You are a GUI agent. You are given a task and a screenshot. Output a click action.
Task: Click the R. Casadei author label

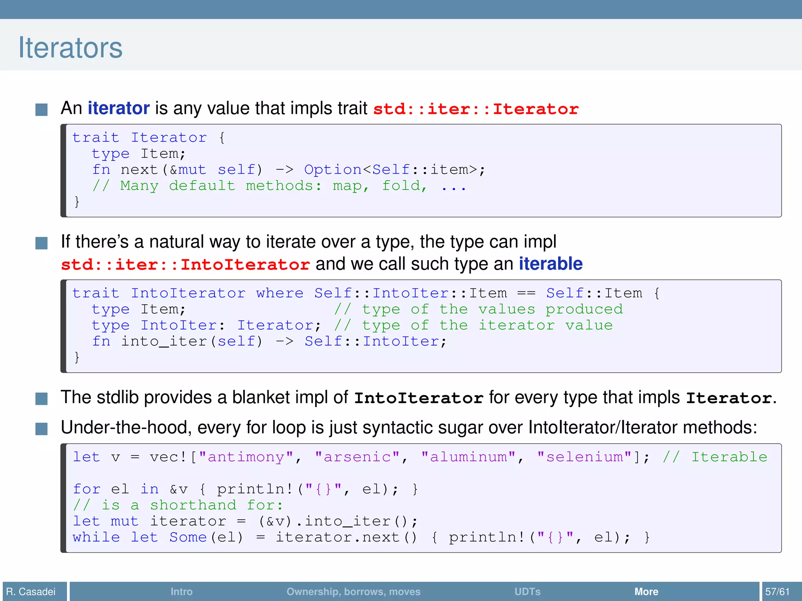click(31, 591)
